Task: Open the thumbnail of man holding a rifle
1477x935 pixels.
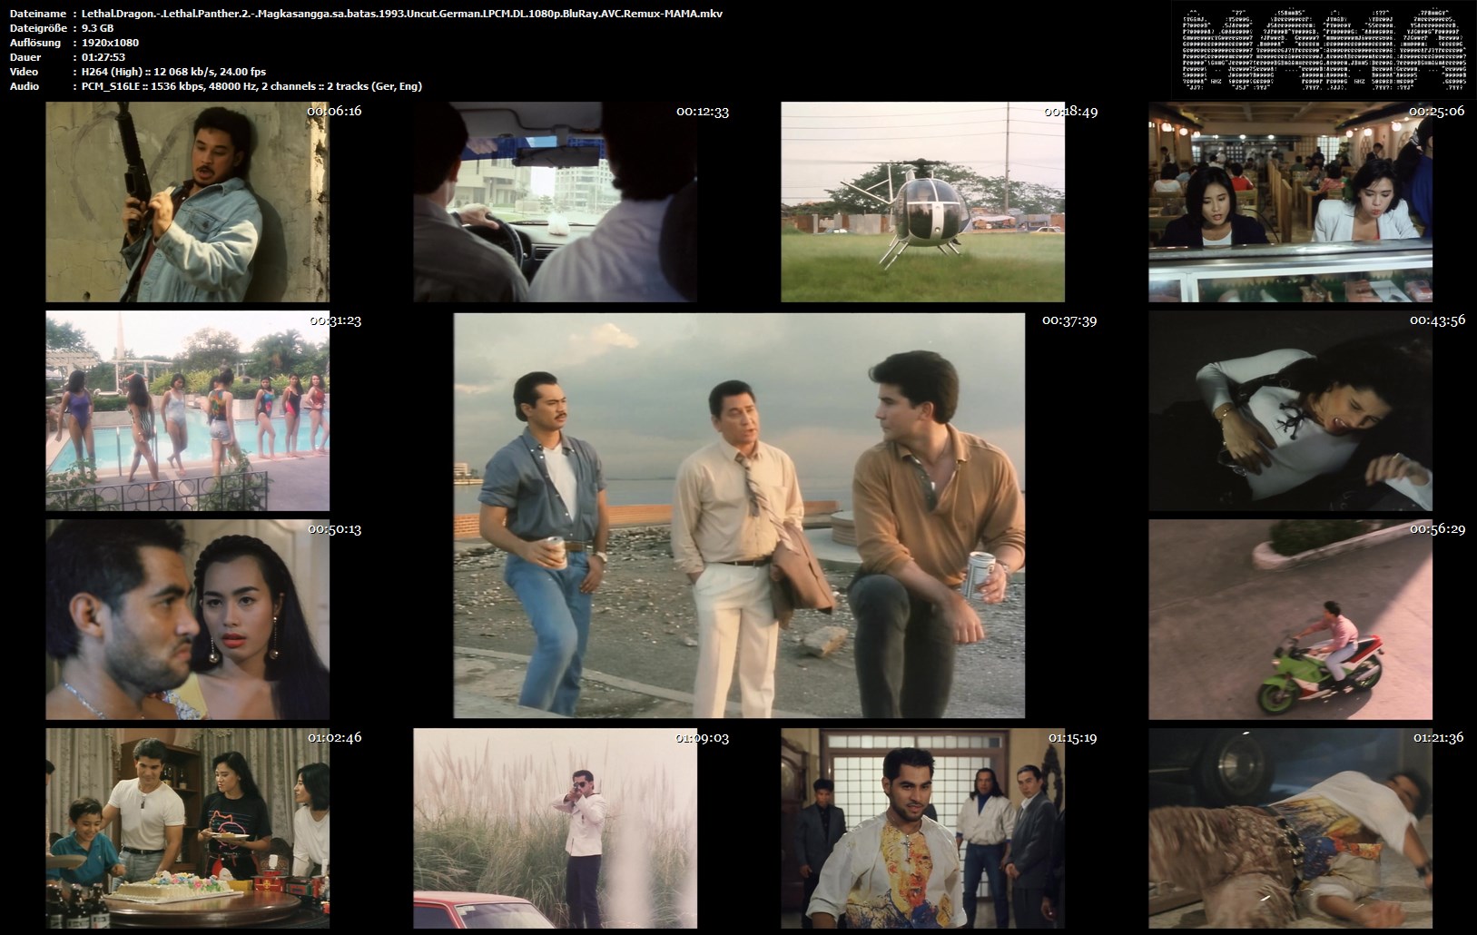Action: click(187, 202)
